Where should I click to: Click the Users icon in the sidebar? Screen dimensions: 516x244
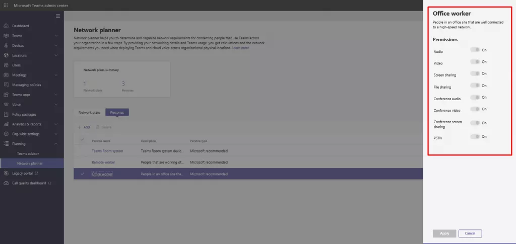(x=6, y=65)
